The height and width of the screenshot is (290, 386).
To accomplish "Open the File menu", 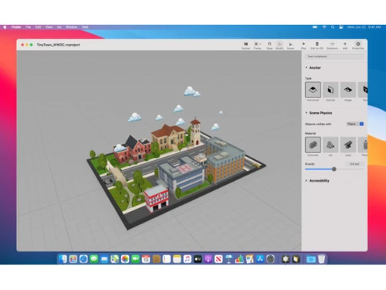I will pyautogui.click(x=28, y=27).
